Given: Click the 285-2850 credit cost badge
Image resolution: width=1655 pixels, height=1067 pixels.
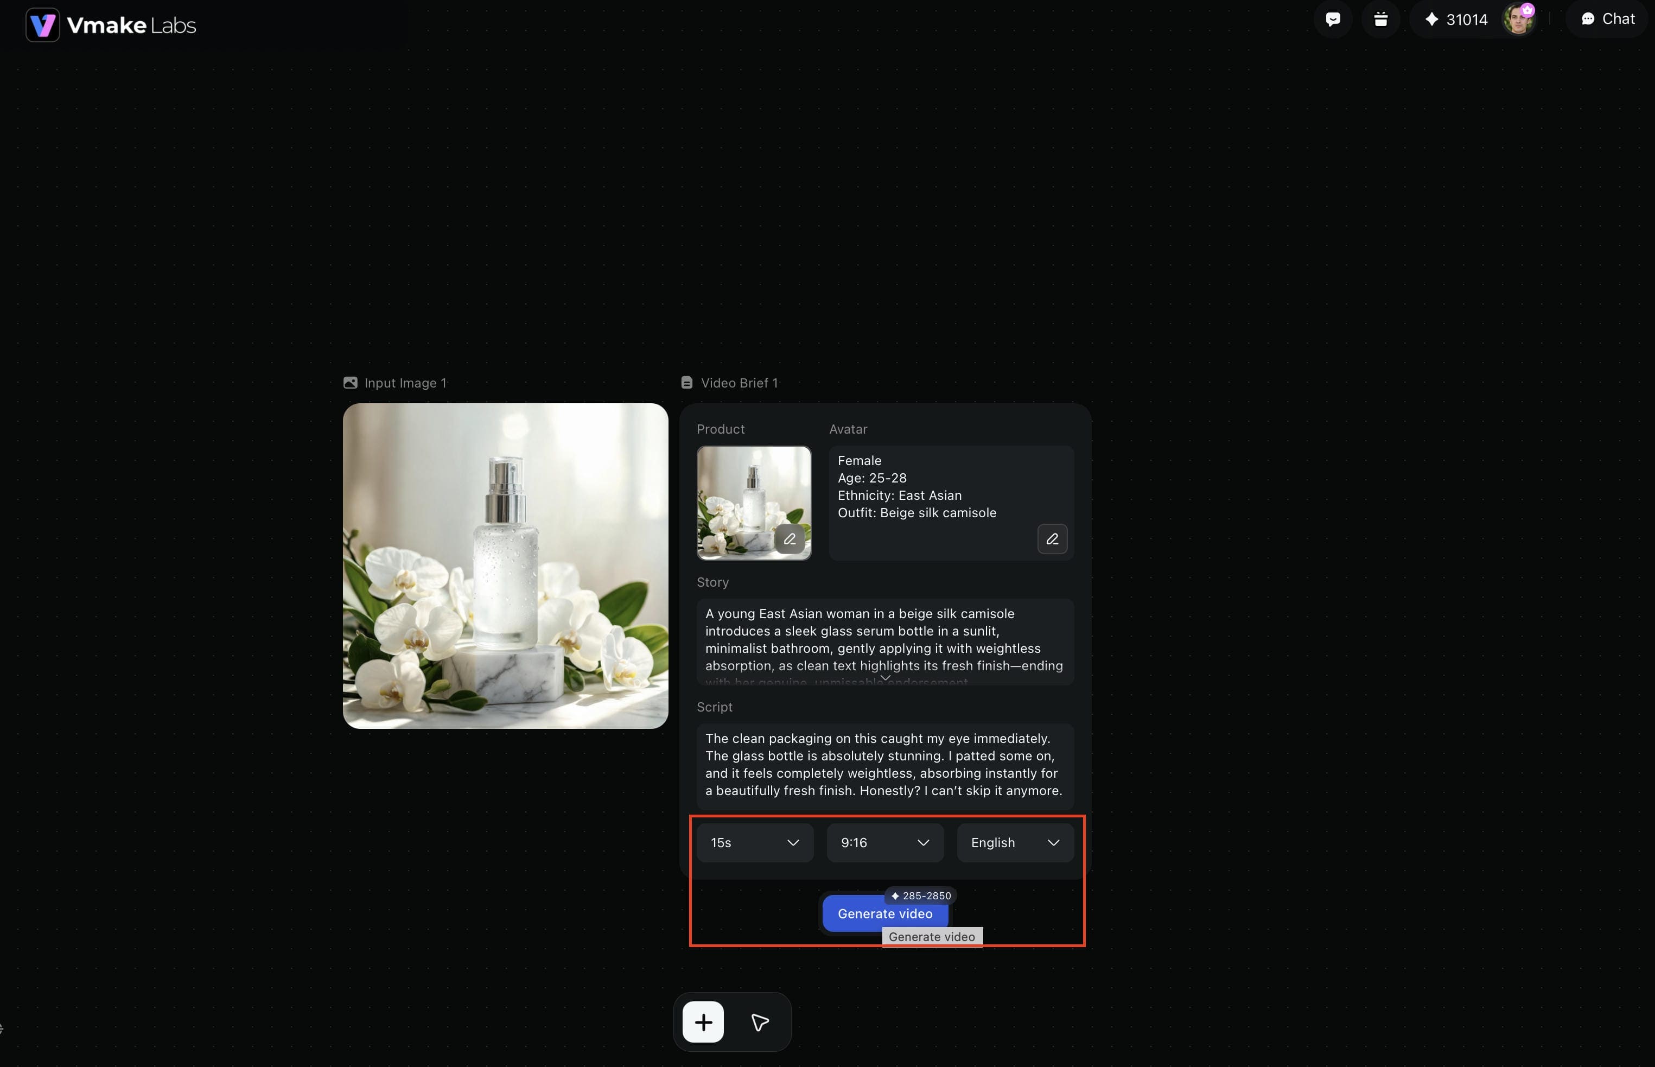Looking at the screenshot, I should click(921, 896).
